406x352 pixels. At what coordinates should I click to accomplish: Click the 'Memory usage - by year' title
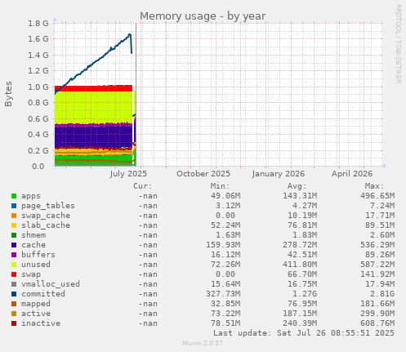(203, 16)
